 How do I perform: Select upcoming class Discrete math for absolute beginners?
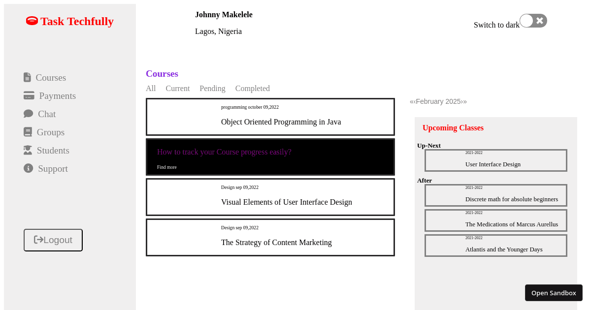[511, 199]
